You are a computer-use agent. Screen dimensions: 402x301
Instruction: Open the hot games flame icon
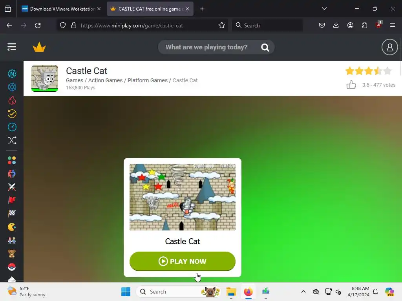point(12,100)
